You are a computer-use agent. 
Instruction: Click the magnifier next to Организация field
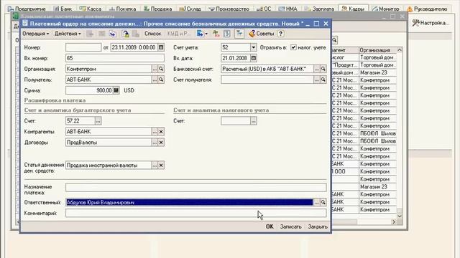coord(161,69)
